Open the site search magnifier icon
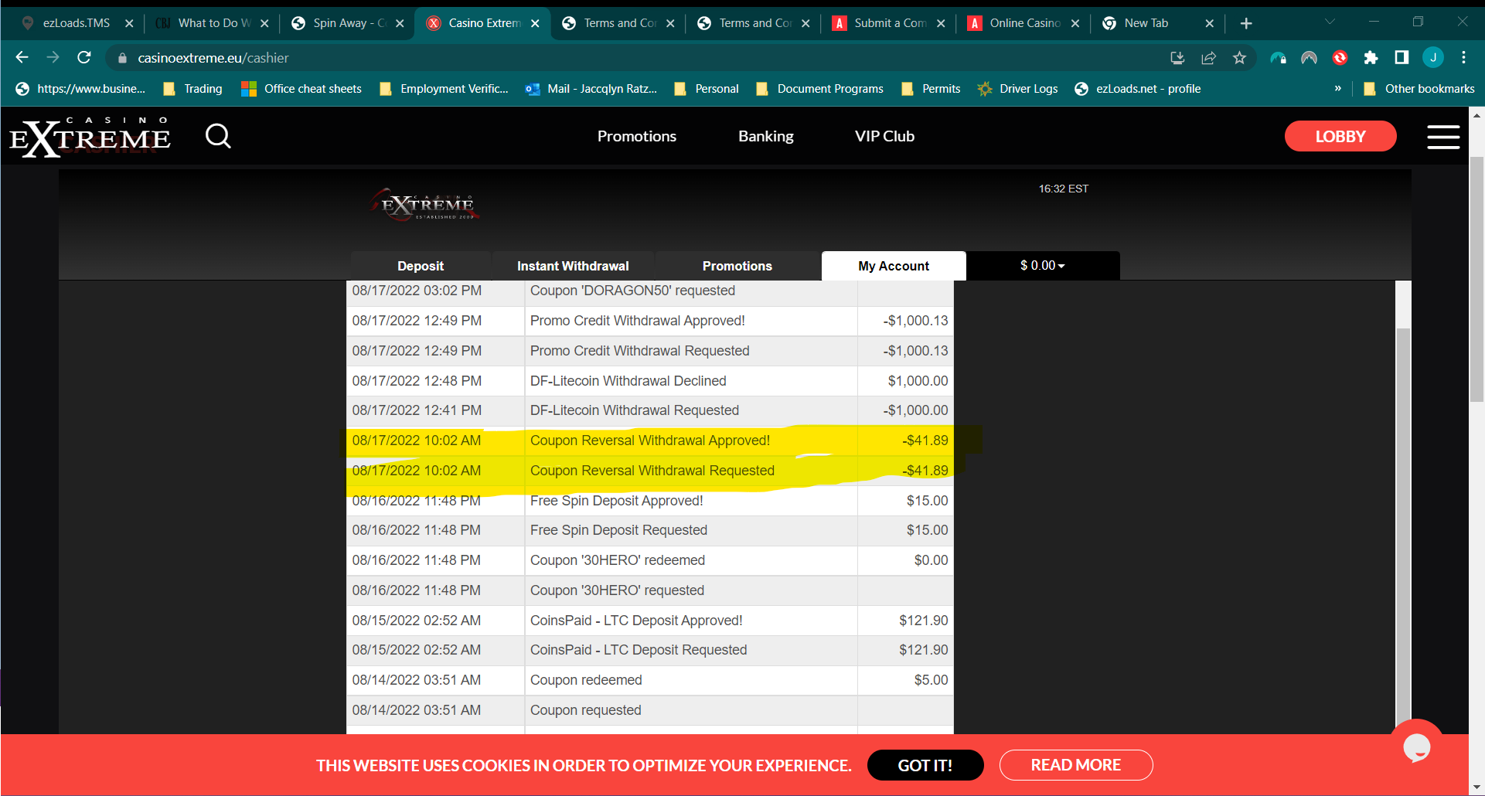The image size is (1485, 796). click(218, 136)
